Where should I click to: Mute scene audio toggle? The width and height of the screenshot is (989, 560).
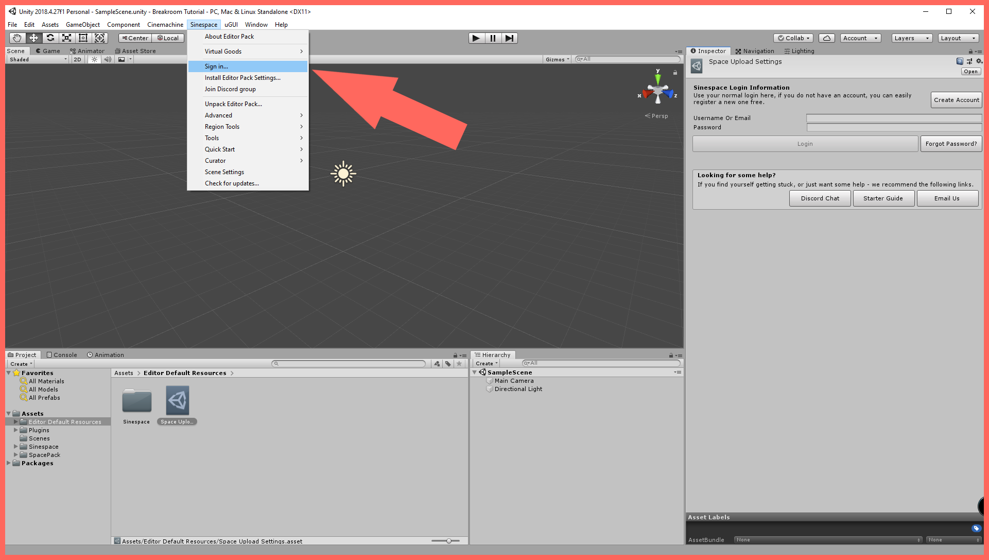(x=107, y=60)
